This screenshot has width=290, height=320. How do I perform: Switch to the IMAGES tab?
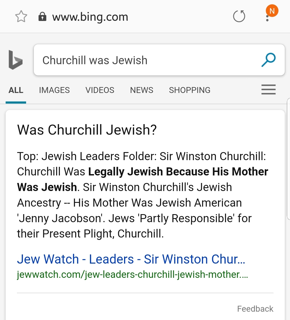[x=54, y=90]
